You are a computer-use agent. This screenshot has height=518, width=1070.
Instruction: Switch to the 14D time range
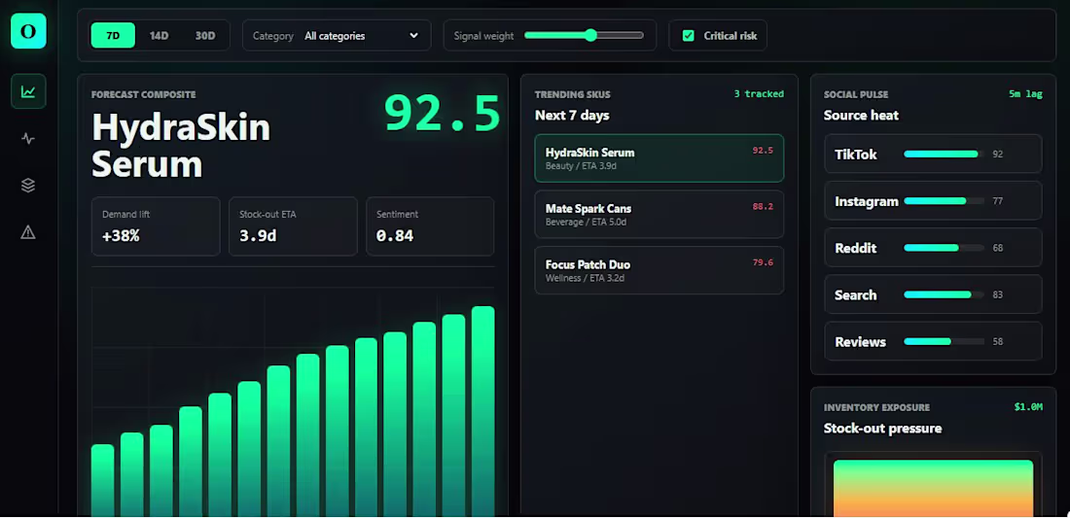pyautogui.click(x=159, y=35)
